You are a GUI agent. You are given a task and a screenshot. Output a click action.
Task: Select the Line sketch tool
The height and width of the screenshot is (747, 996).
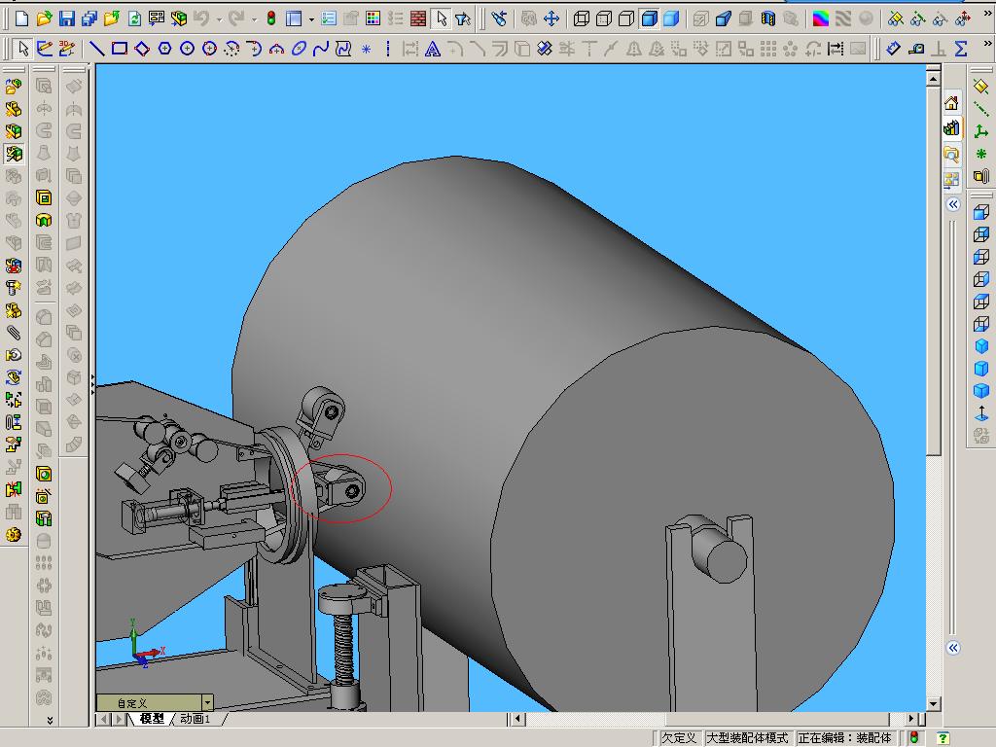pos(96,49)
